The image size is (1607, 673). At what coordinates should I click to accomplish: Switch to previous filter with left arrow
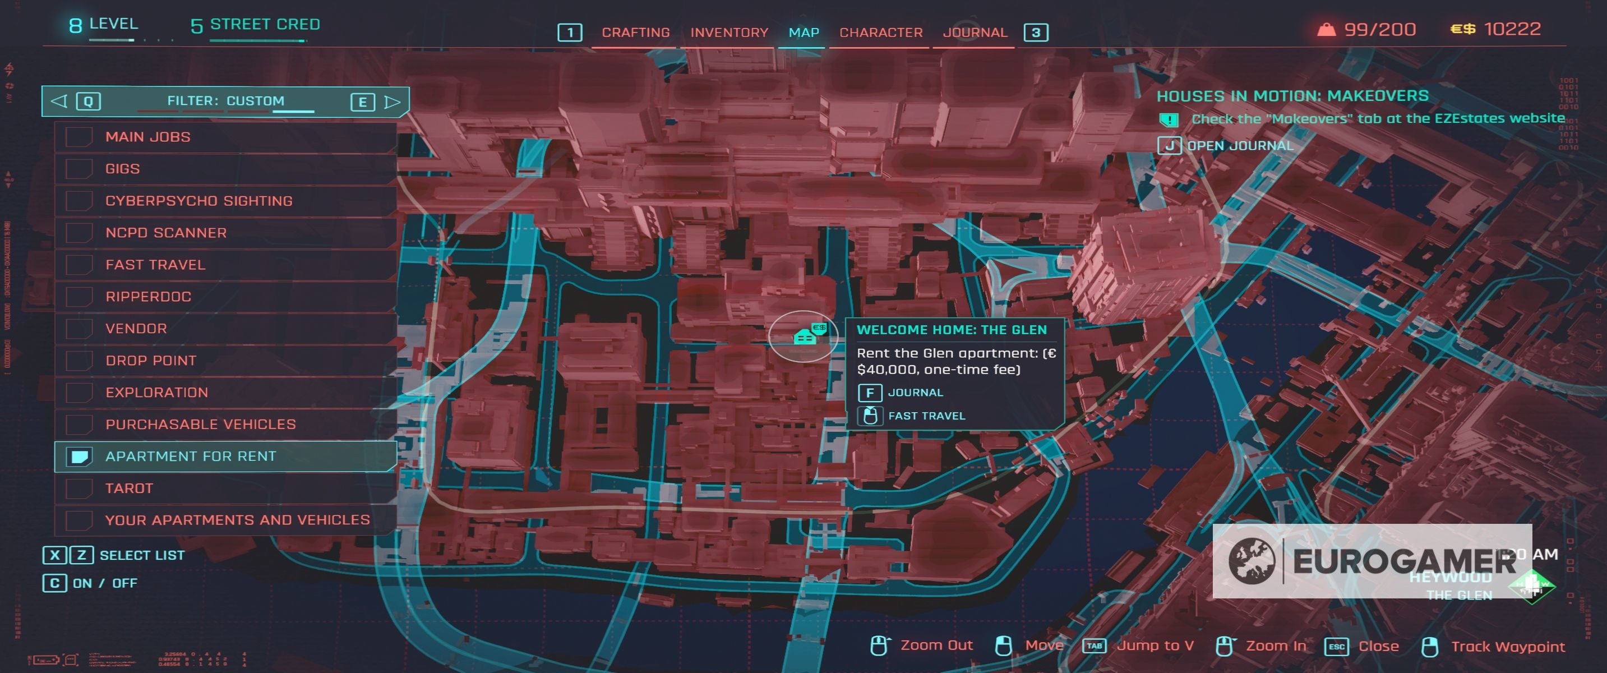point(59,101)
